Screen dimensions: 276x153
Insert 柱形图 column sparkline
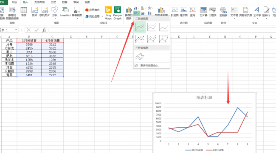(183, 12)
